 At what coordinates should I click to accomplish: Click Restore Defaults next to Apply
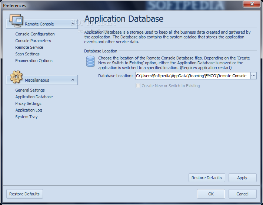(x=207, y=178)
